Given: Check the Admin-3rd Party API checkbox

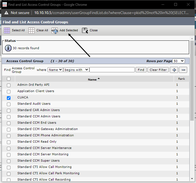Looking at the screenshot, I should coord(9,85).
